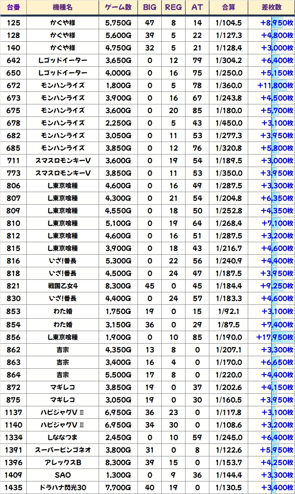
Task: Select machine number 125 cell
Action: (x=13, y=23)
